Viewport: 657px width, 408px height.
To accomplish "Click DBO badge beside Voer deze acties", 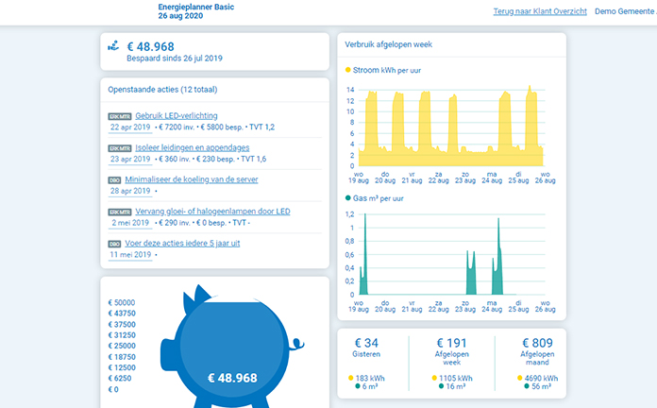I will (x=114, y=244).
